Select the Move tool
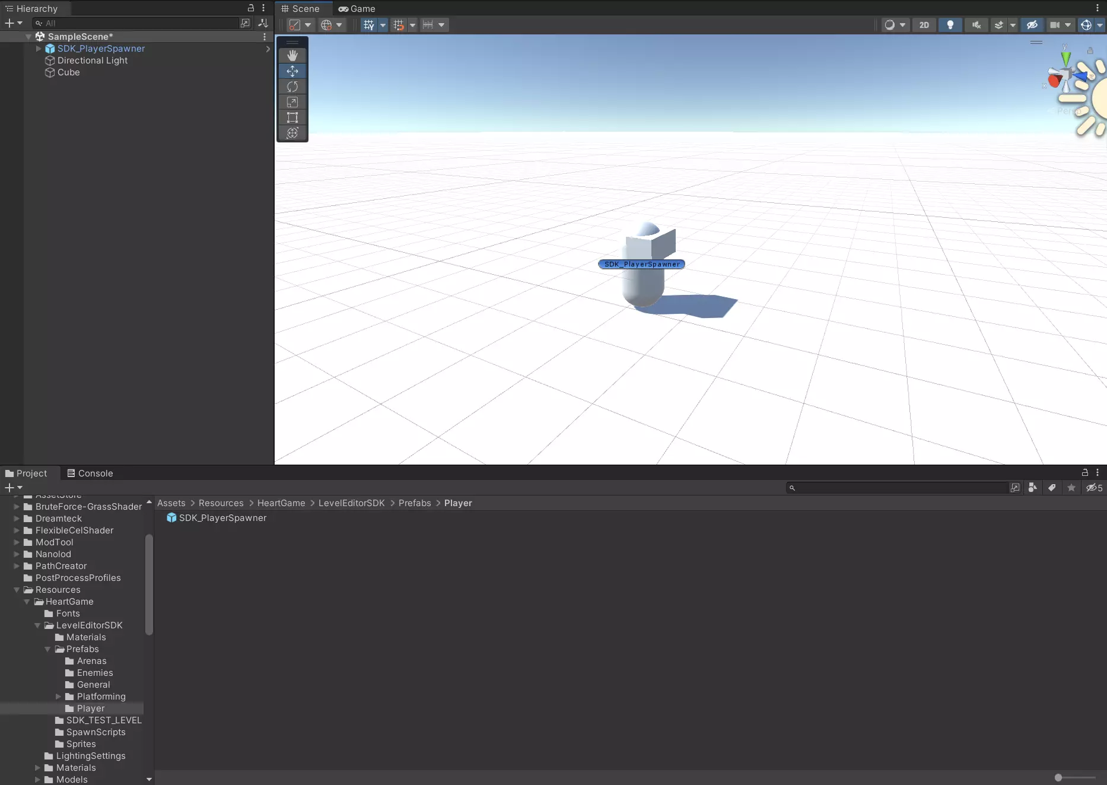Image resolution: width=1107 pixels, height=785 pixels. [x=292, y=71]
